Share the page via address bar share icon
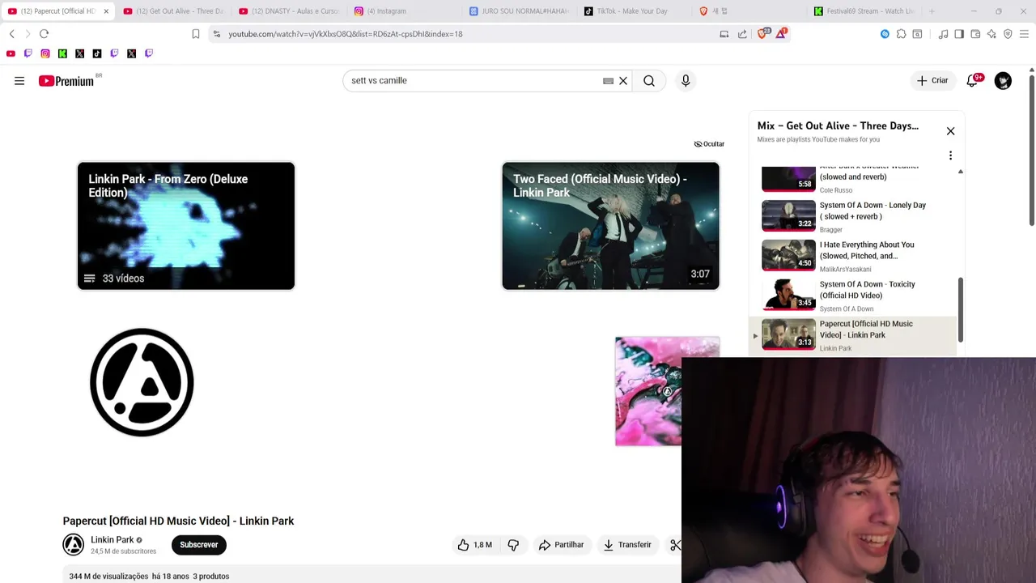This screenshot has width=1036, height=583. click(x=742, y=34)
